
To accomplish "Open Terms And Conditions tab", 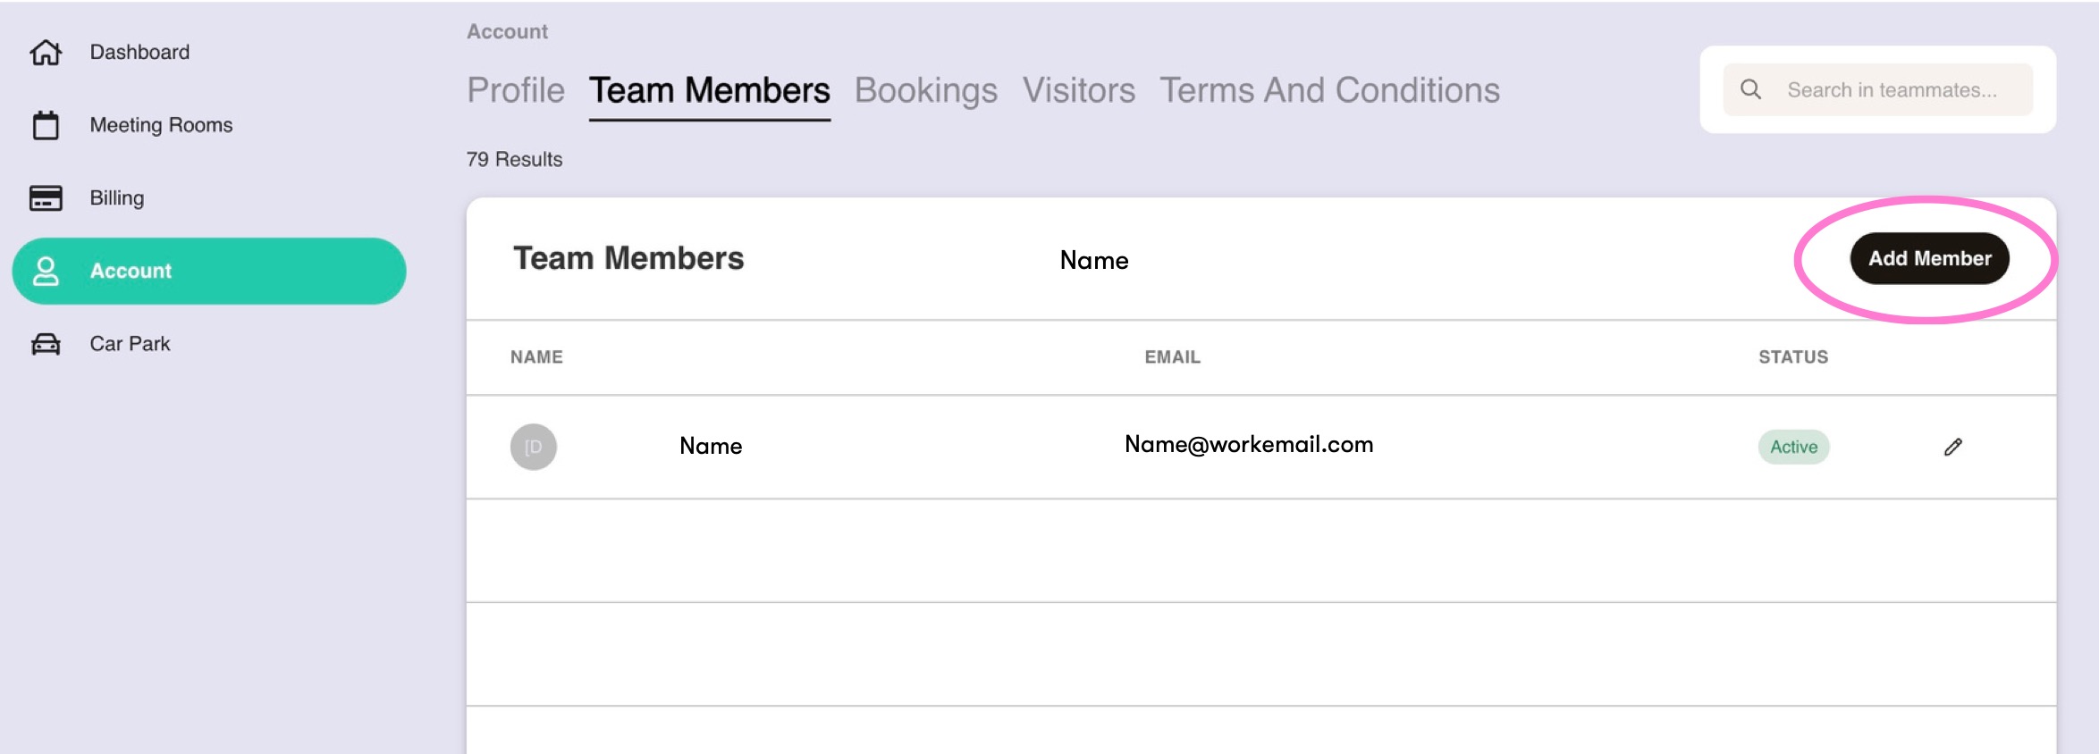I will pos(1329,90).
